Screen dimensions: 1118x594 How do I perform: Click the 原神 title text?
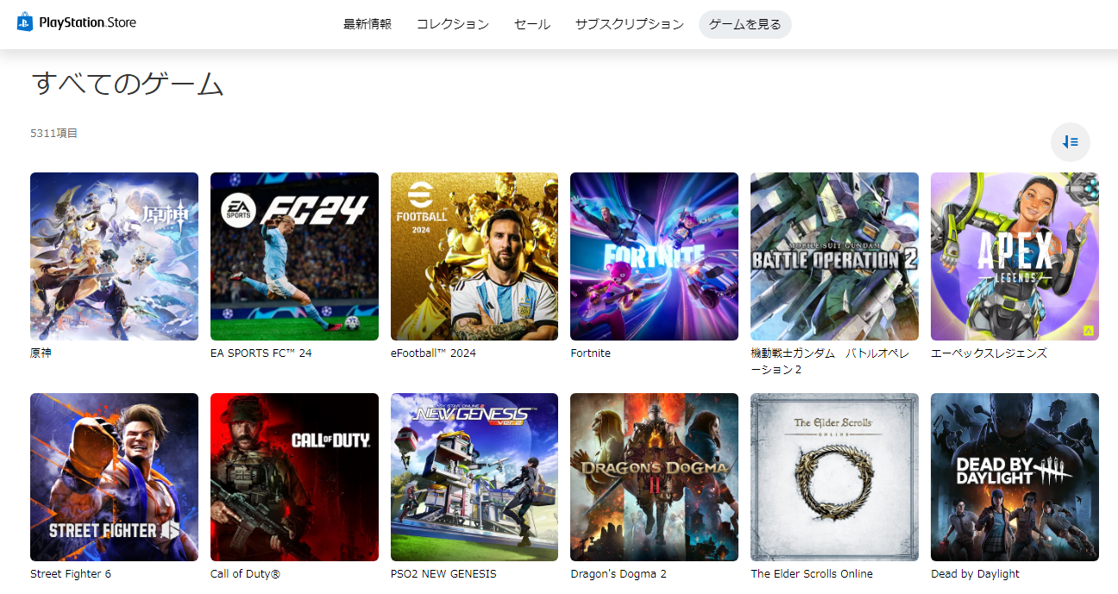[41, 353]
